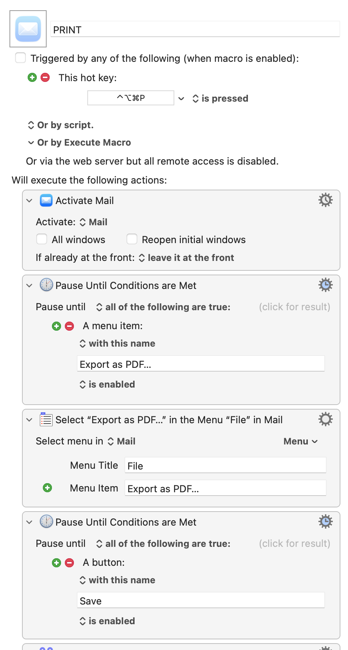
Task: Remove the hot key trigger
Action: (45, 78)
